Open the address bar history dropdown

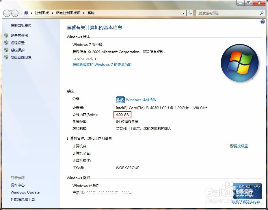pyautogui.click(x=183, y=13)
